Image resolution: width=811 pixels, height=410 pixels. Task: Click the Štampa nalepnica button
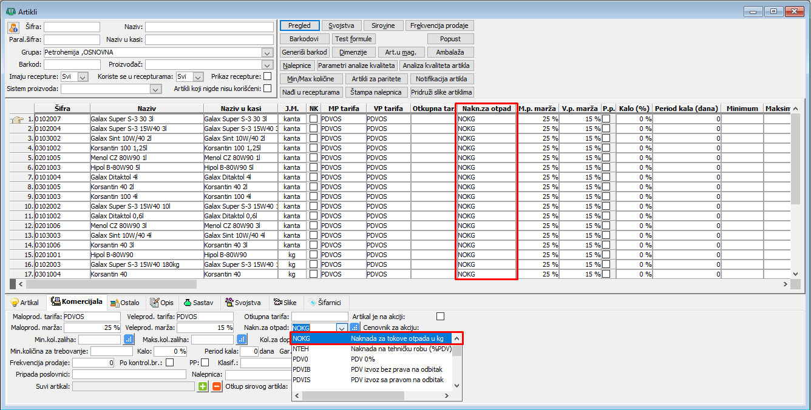tap(376, 92)
